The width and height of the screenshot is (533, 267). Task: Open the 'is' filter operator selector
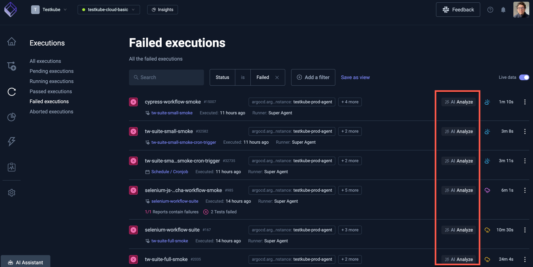[243, 77]
